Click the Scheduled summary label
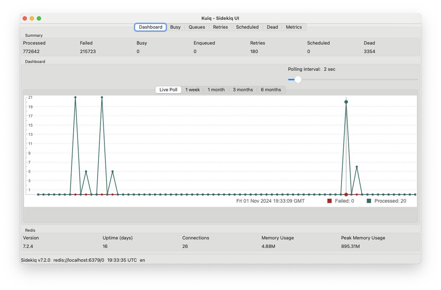 pyautogui.click(x=319, y=43)
